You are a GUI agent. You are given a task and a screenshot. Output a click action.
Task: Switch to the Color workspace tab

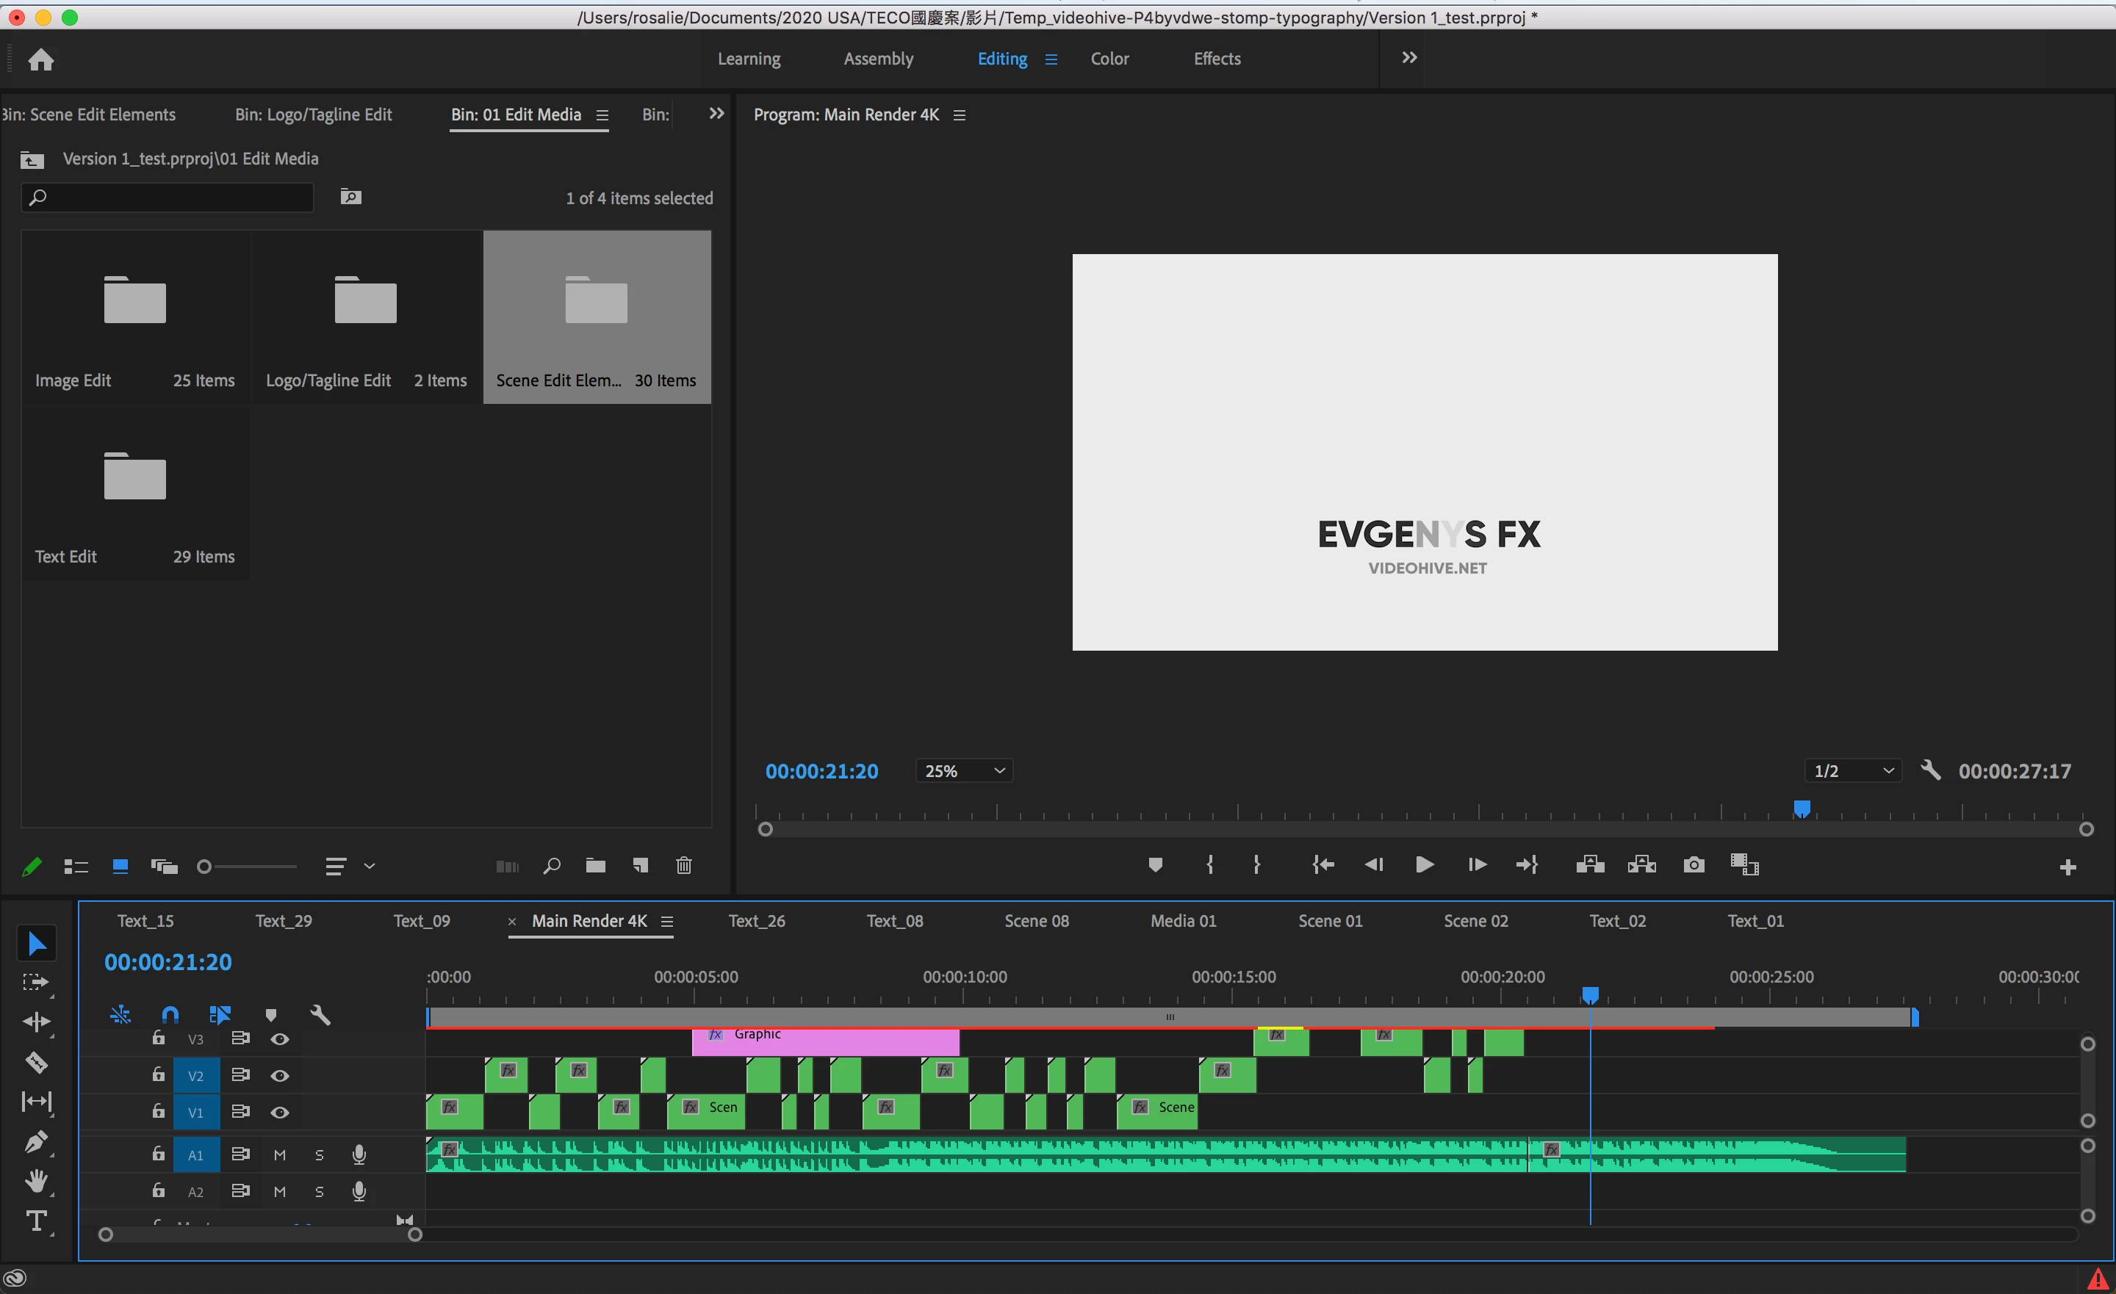click(1109, 59)
